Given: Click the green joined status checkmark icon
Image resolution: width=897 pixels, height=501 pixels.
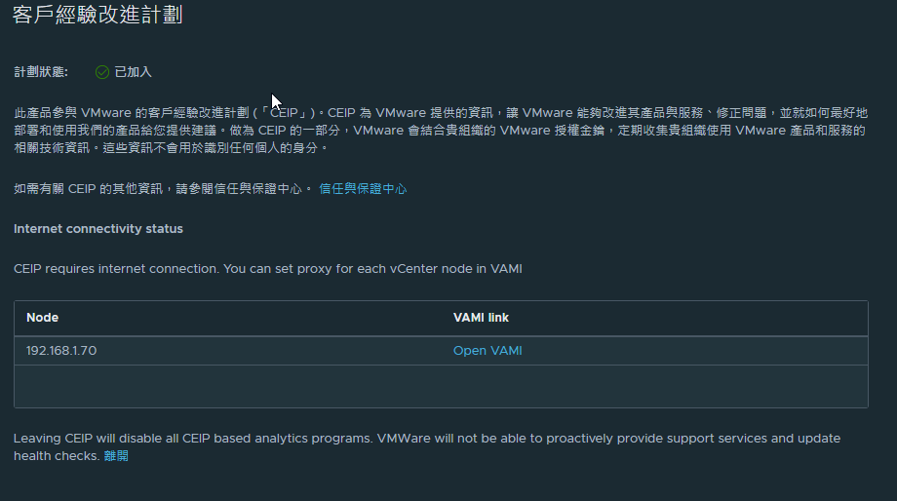Looking at the screenshot, I should [102, 72].
